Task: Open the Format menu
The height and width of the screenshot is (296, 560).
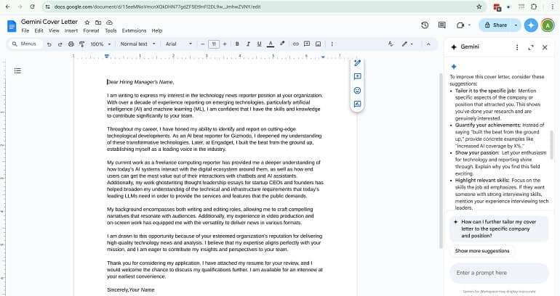Action: point(91,30)
